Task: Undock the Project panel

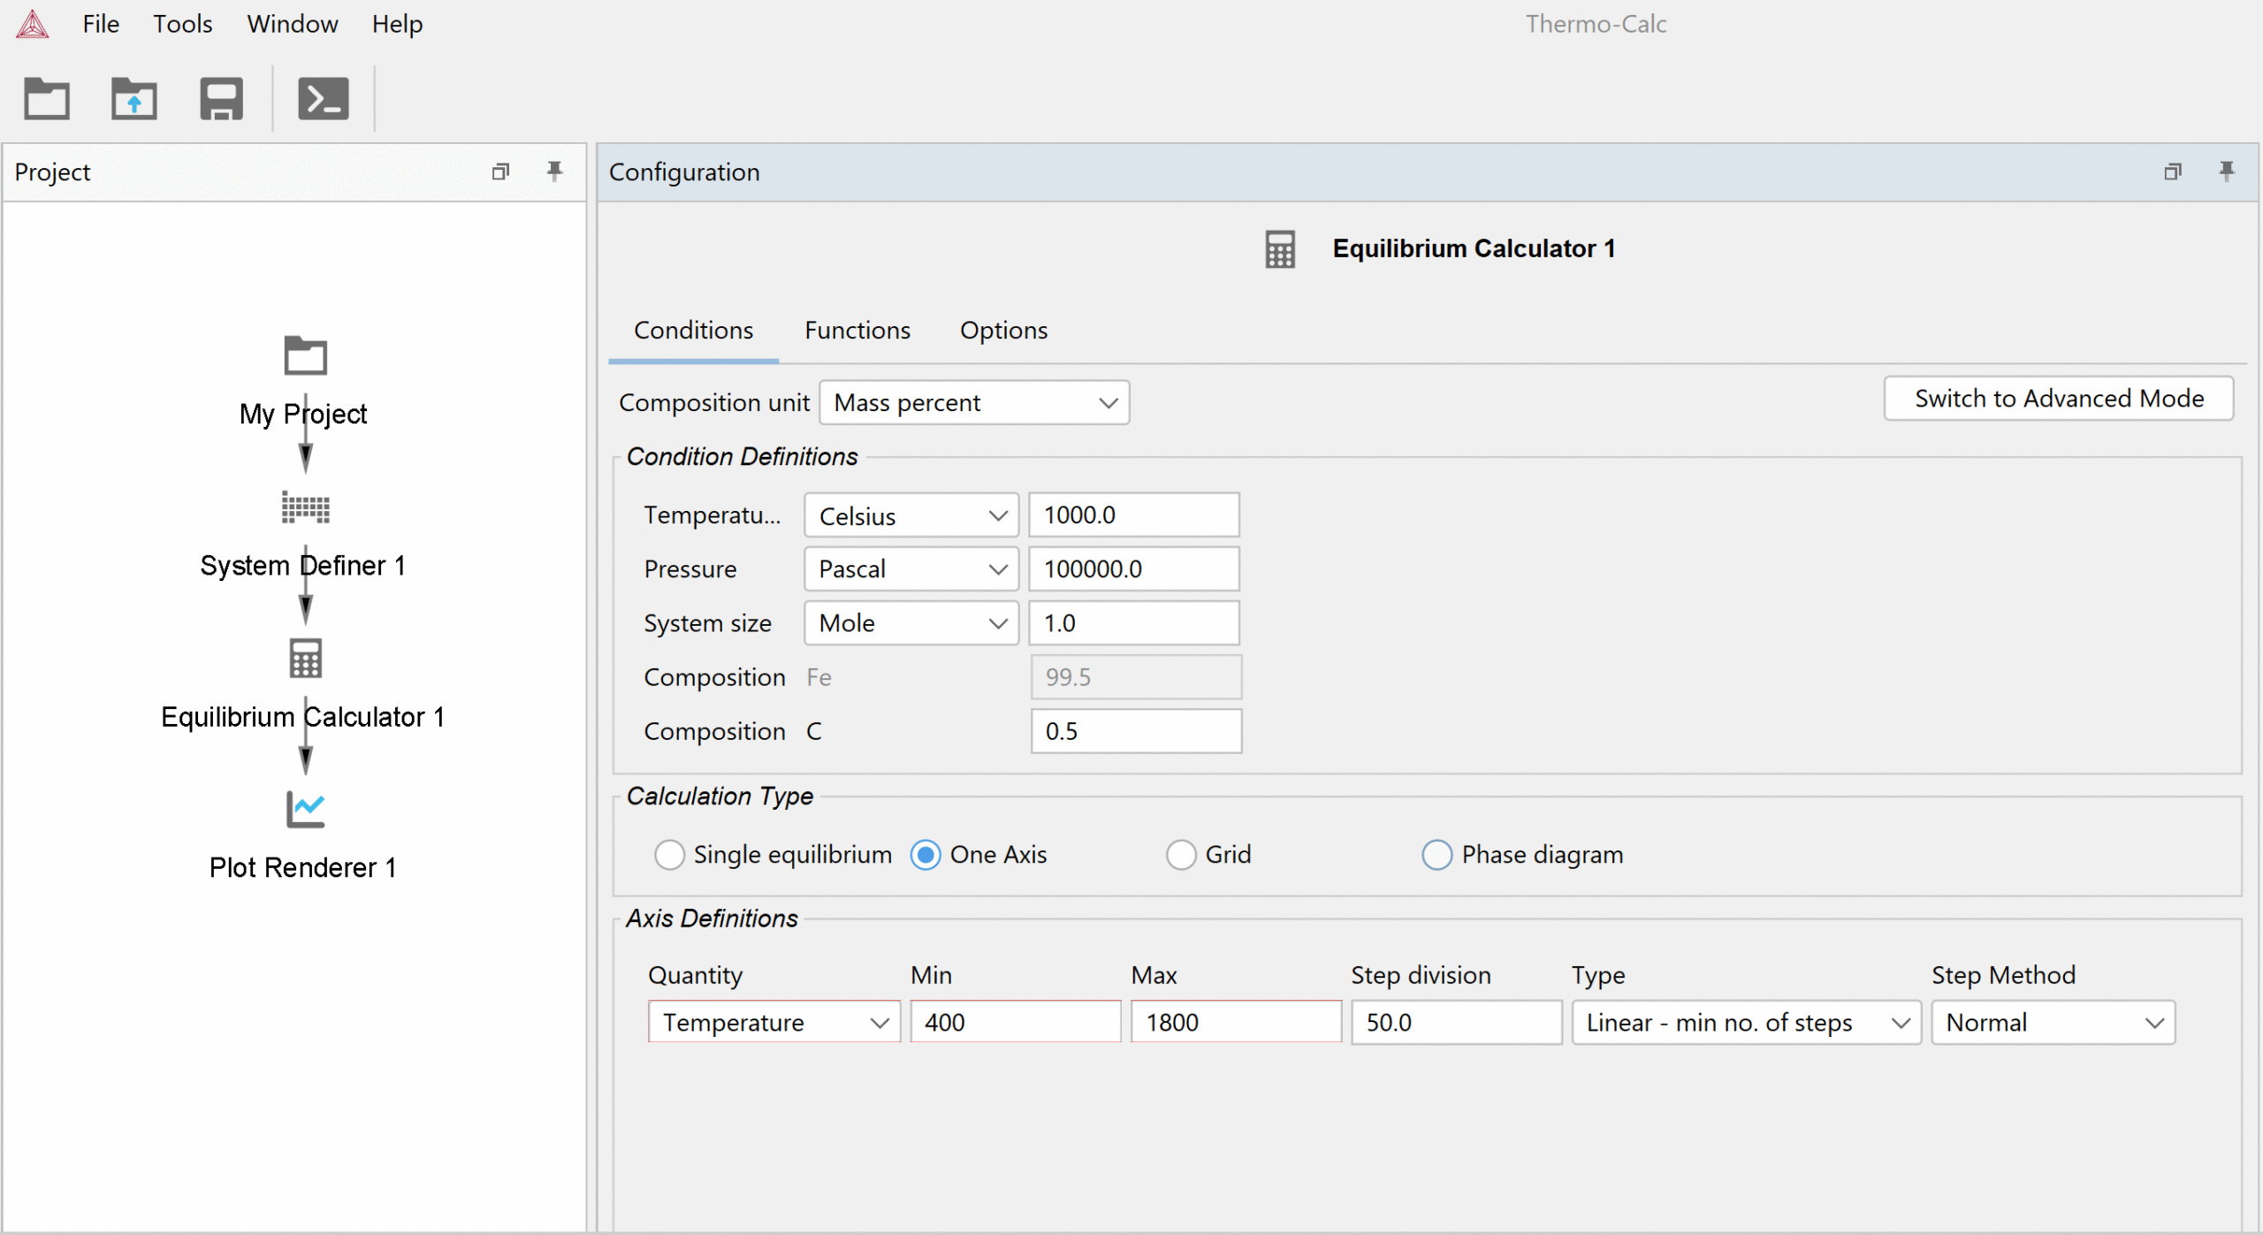Action: pos(500,172)
